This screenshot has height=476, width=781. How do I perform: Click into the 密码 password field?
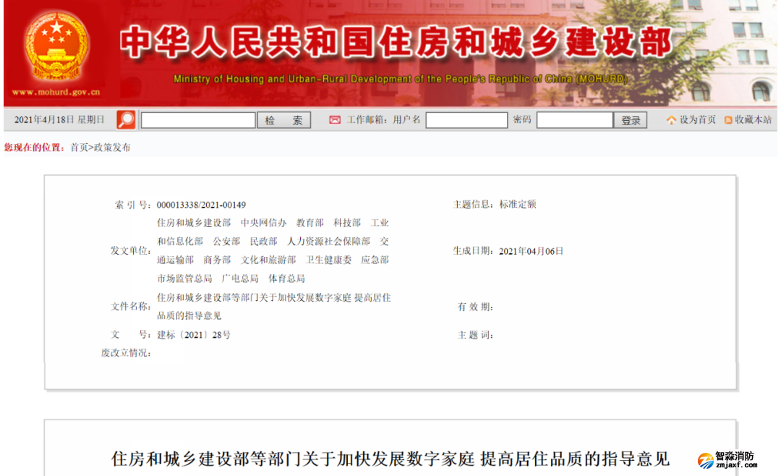pyautogui.click(x=574, y=120)
